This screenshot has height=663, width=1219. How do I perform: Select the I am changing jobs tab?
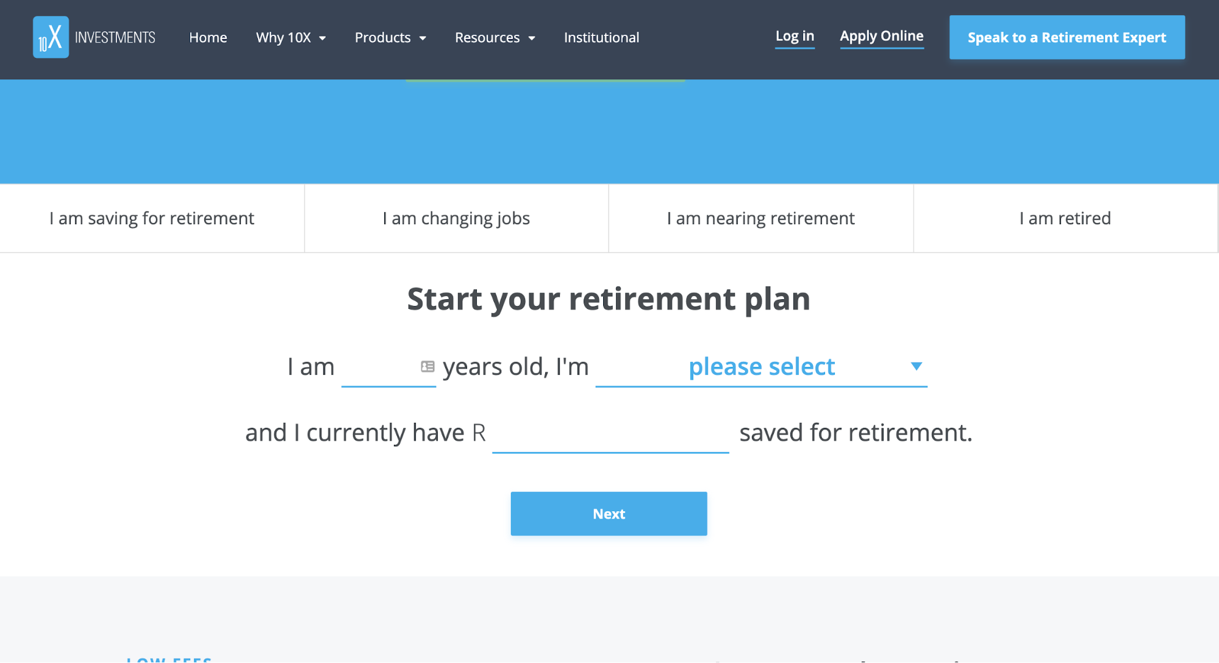point(456,217)
